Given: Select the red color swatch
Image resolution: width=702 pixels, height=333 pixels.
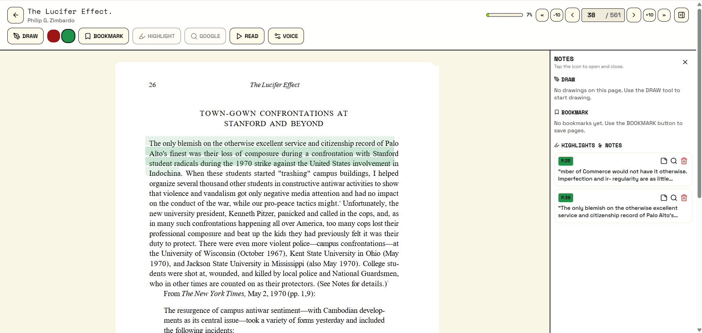Looking at the screenshot, I should click(53, 36).
